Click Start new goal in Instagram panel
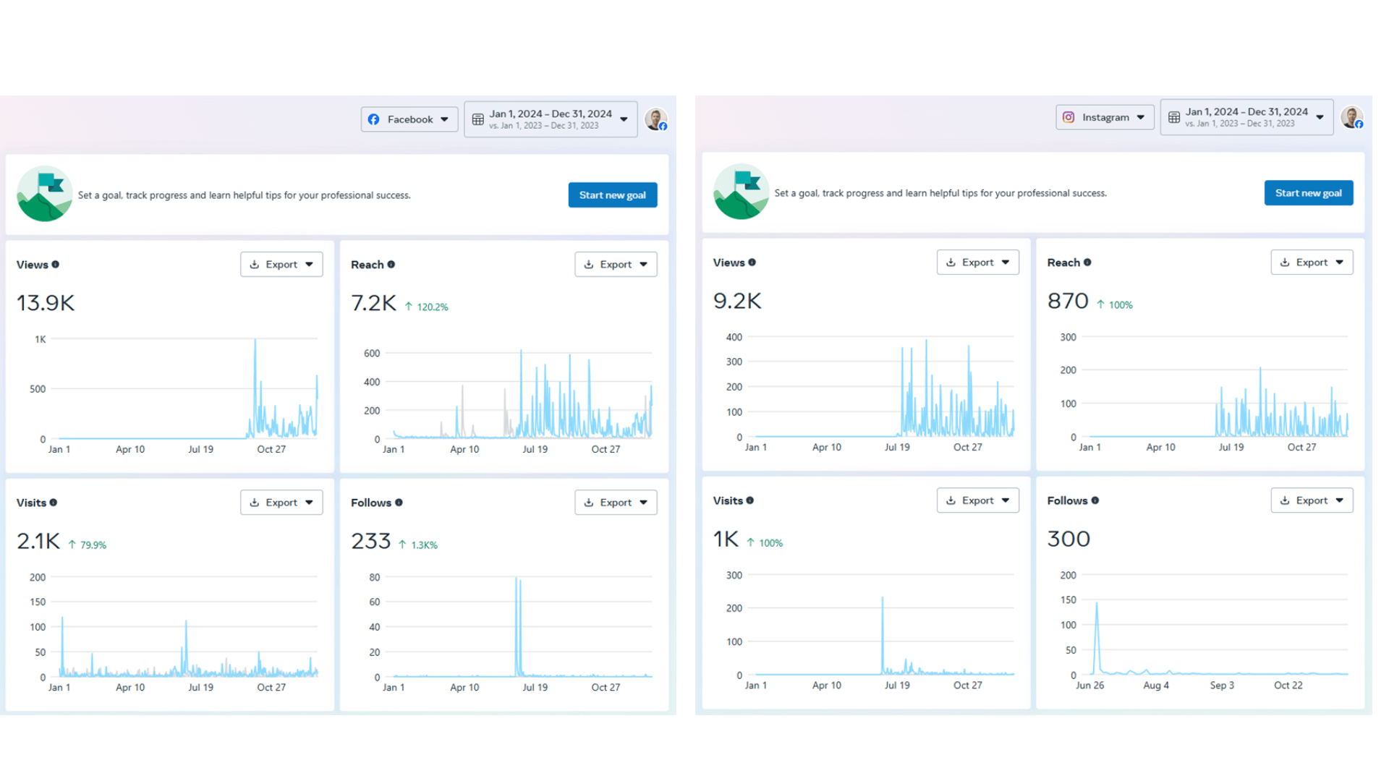 pos(1308,193)
